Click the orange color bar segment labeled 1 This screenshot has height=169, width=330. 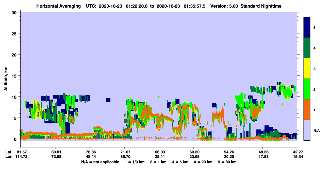307,109
